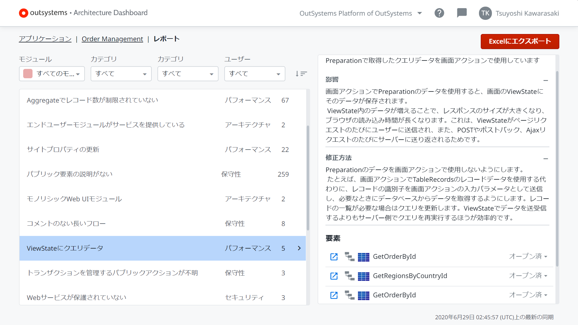Click the chevron on the ViewStateにクエリデータ row

(x=299, y=248)
